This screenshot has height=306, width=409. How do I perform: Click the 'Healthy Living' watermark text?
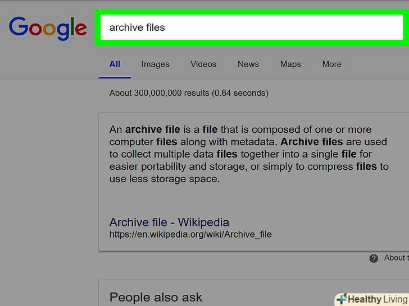pyautogui.click(x=376, y=299)
